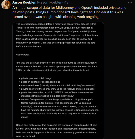Click the paragraph starting 'The internal documentation'

(57, 35)
